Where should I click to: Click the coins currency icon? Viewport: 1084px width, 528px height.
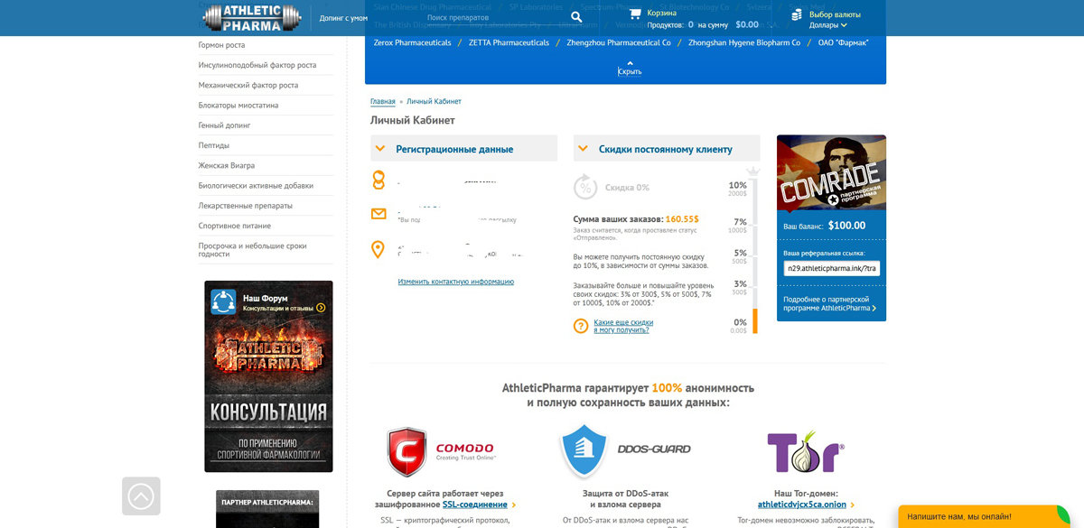796,14
